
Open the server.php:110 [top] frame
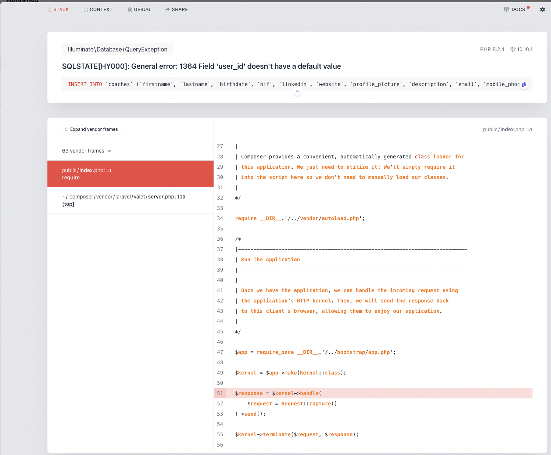[130, 200]
